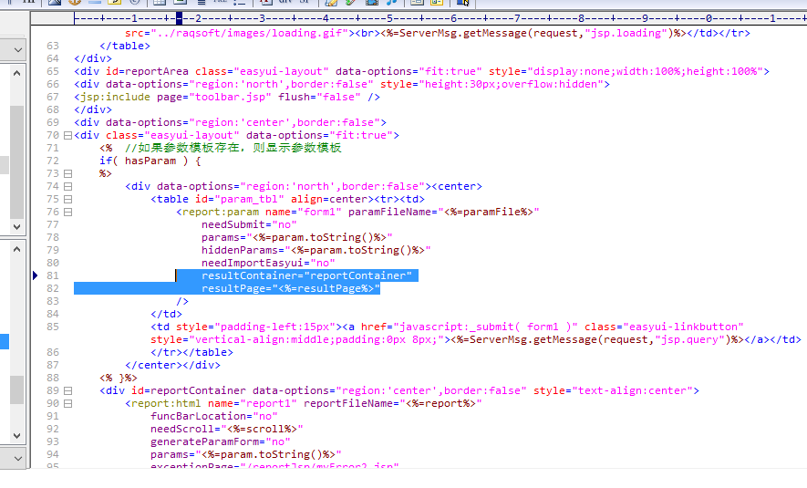Fold the report:html block at line 90

pyautogui.click(x=67, y=403)
